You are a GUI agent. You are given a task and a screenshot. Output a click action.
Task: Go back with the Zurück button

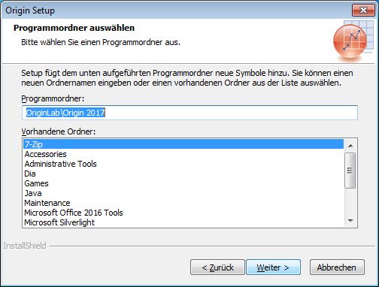(217, 267)
